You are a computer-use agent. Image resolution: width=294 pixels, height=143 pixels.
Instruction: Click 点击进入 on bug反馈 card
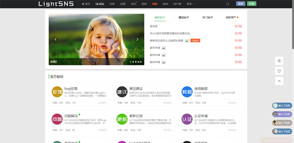103,103
